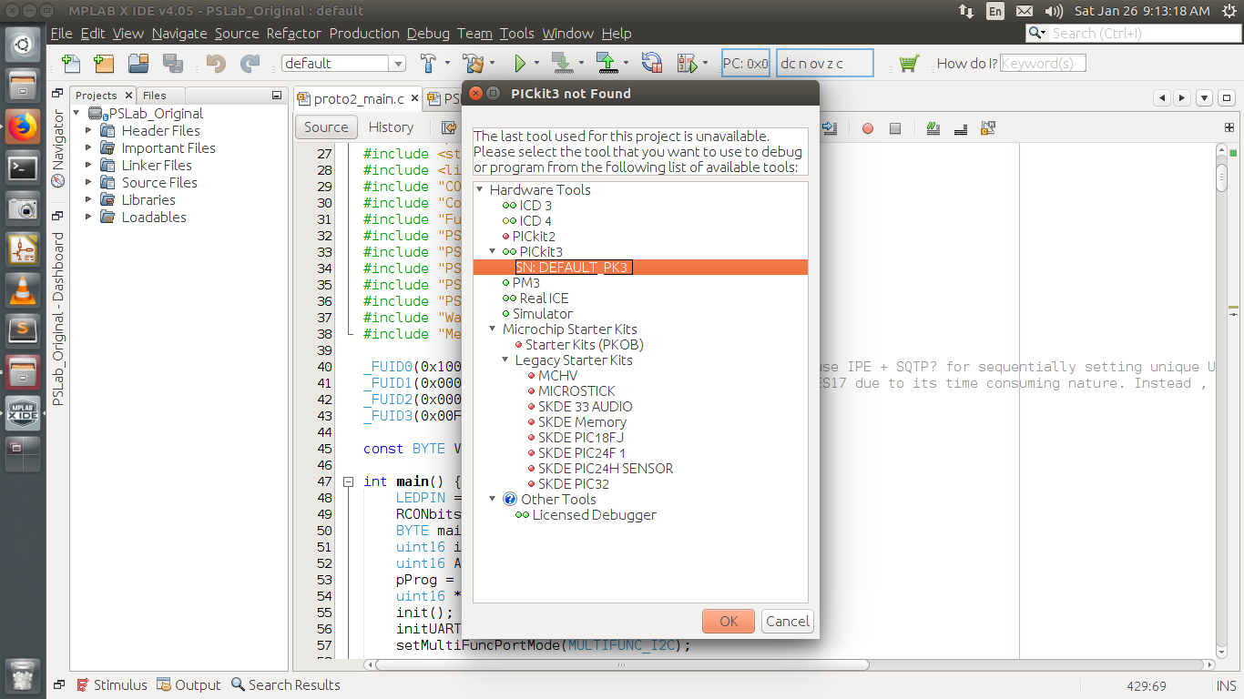Expand the Header Files folder
Viewport: 1244px width, 699px height.
[88, 131]
